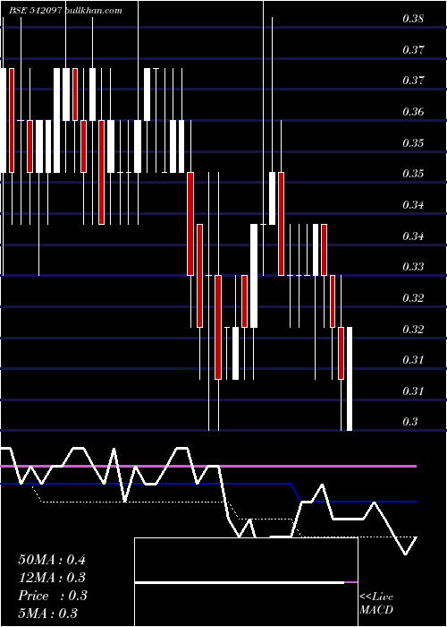Click the '50MA : 0.4' readout
Screen dimensions: 447x627
coord(52,560)
